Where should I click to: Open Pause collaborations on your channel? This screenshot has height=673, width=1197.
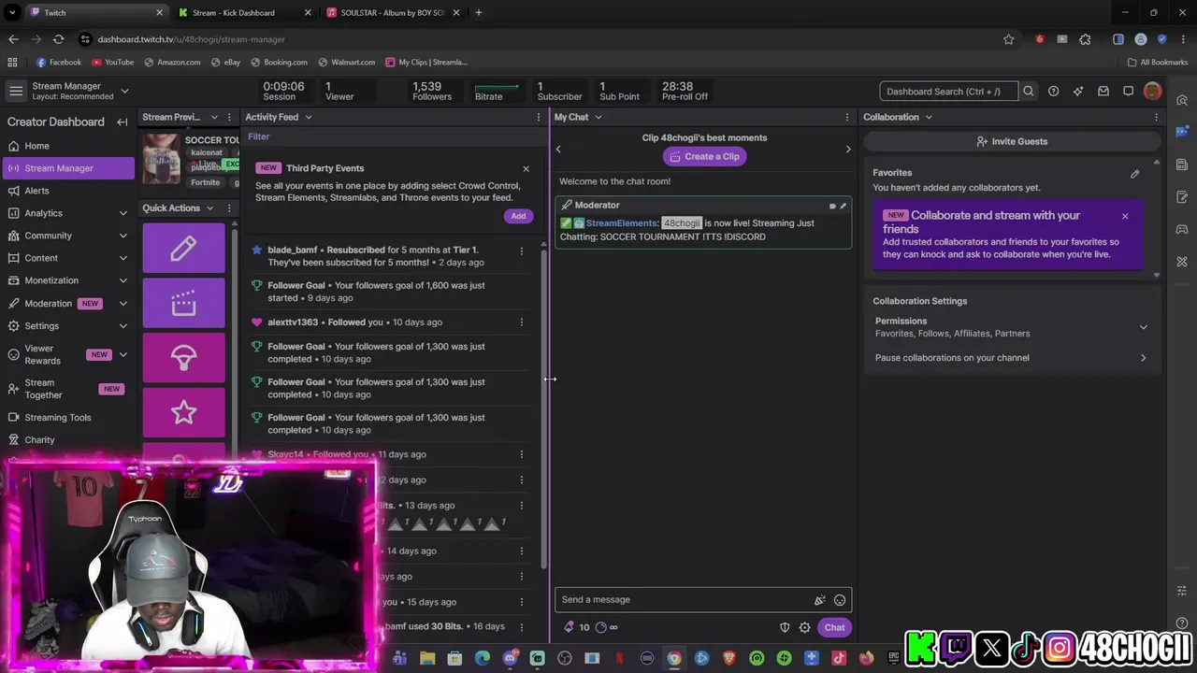click(x=1011, y=358)
